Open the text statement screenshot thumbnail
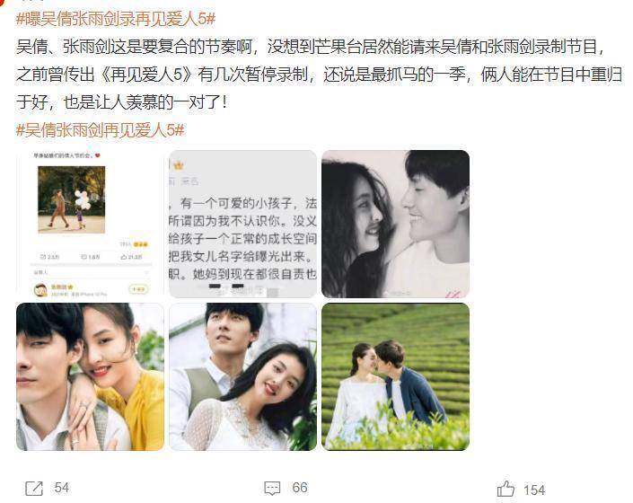 point(242,224)
